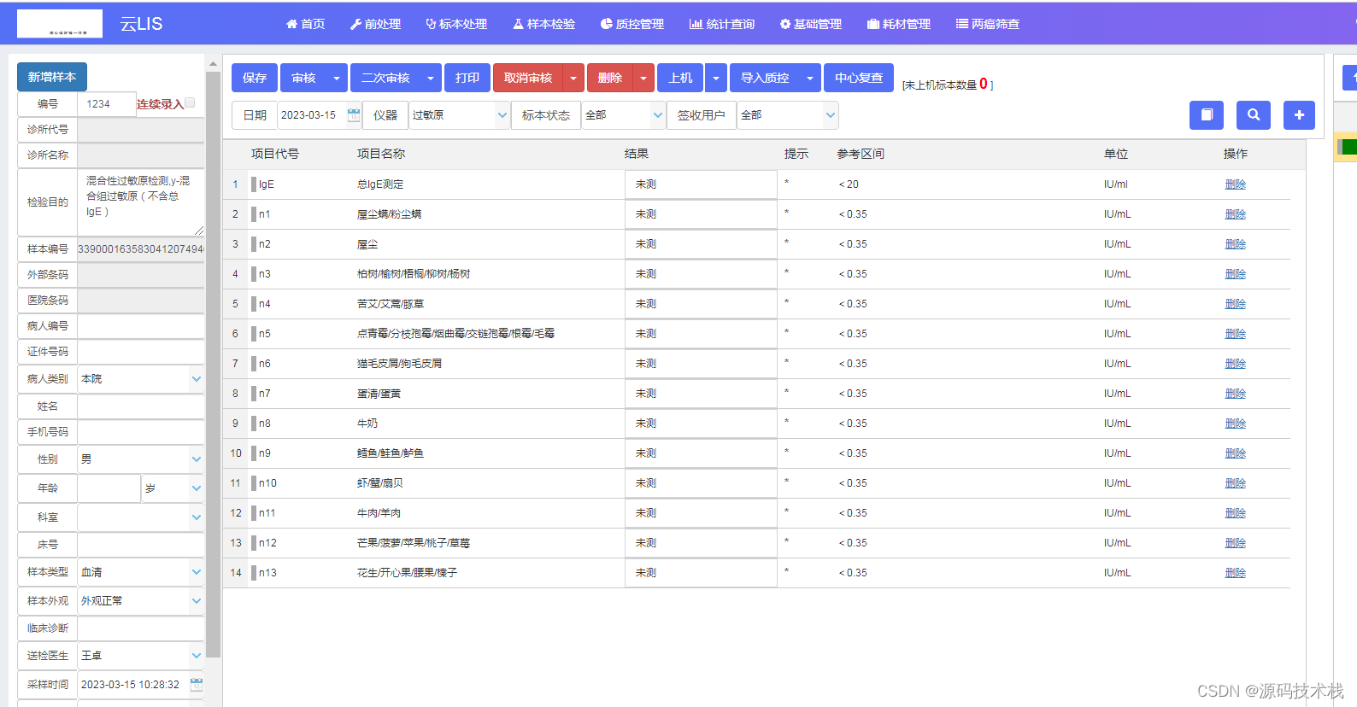Click 删除 link in the IgE row
The height and width of the screenshot is (707, 1357).
(x=1235, y=184)
